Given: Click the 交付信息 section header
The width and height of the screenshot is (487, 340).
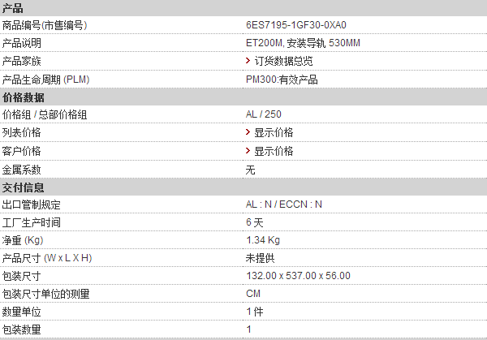Looking at the screenshot, I should [x=243, y=187].
